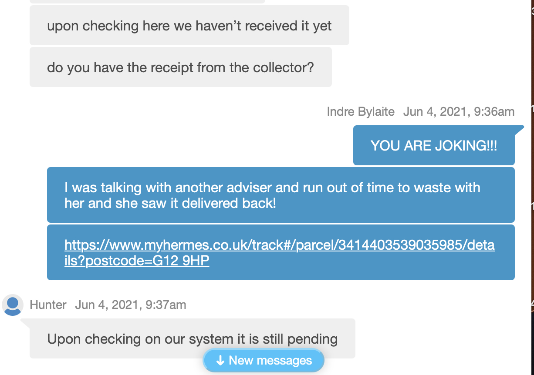
Task: Click Hunter's profile avatar icon
Action: [x=13, y=305]
